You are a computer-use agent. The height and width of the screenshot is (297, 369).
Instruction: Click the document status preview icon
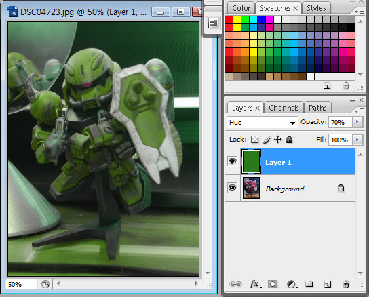point(45,284)
